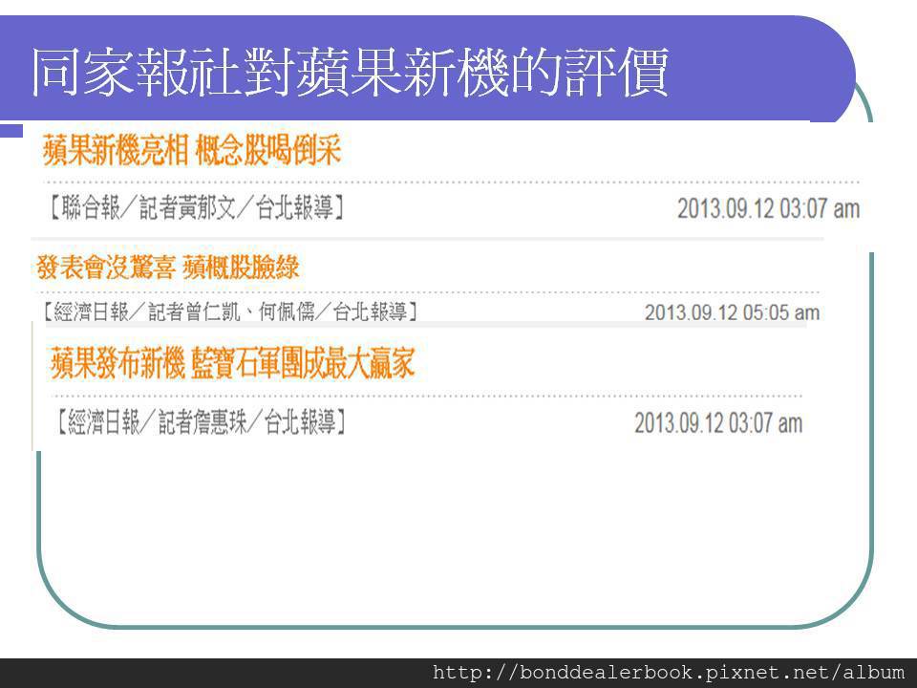
Task: Select byline 經濟日報／記者詹惠珠／台北報導
Action: click(x=201, y=421)
